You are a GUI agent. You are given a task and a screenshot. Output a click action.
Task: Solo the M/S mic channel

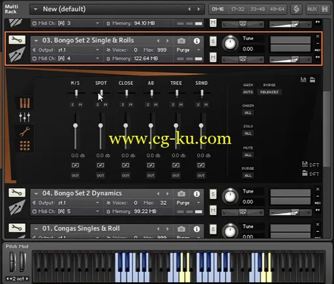[x=72, y=105]
